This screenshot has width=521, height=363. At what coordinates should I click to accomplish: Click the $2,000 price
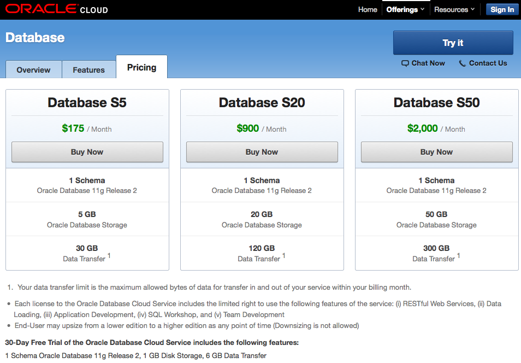[x=423, y=128]
